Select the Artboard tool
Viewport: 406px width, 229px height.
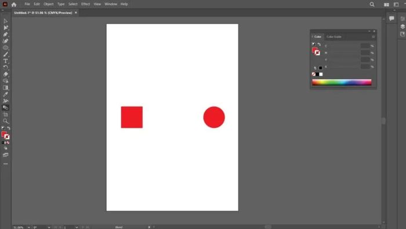(x=5, y=114)
